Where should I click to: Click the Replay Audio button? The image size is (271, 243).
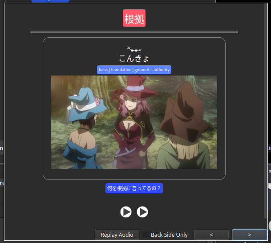117,235
